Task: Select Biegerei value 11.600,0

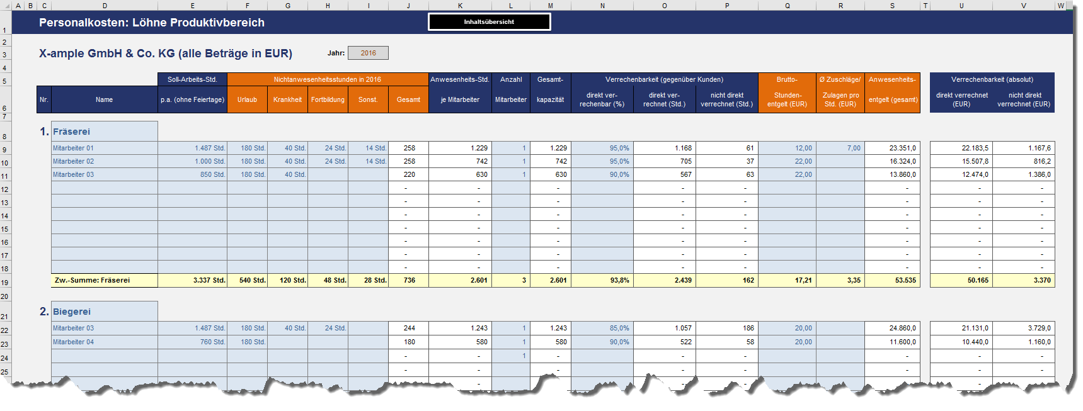Action: pos(892,342)
